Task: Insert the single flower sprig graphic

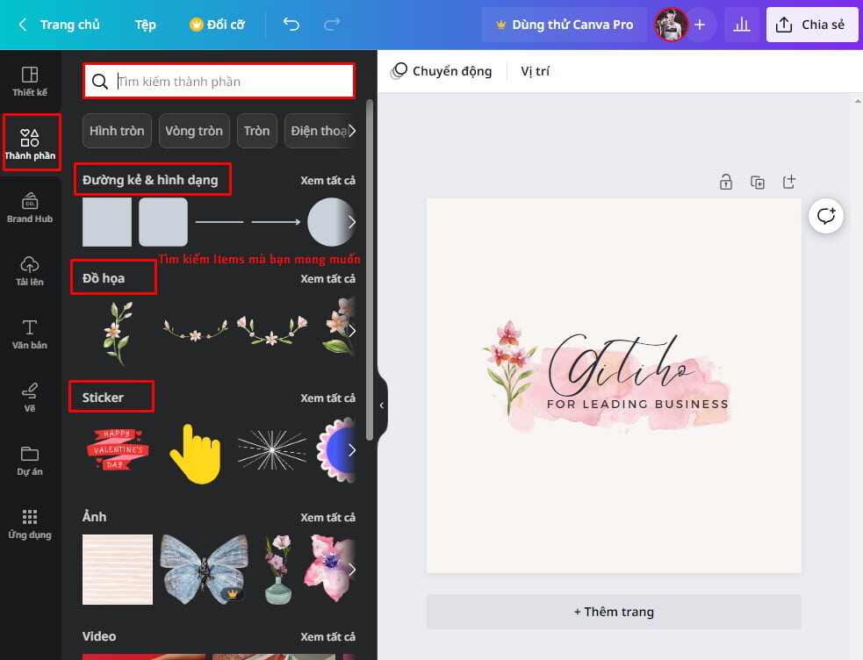Action: pos(118,333)
